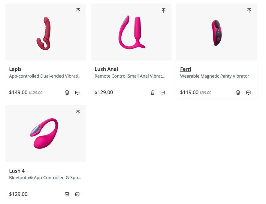Open comment icon for Ferri
Viewport: 266px width, 204px height.
pyautogui.click(x=248, y=93)
